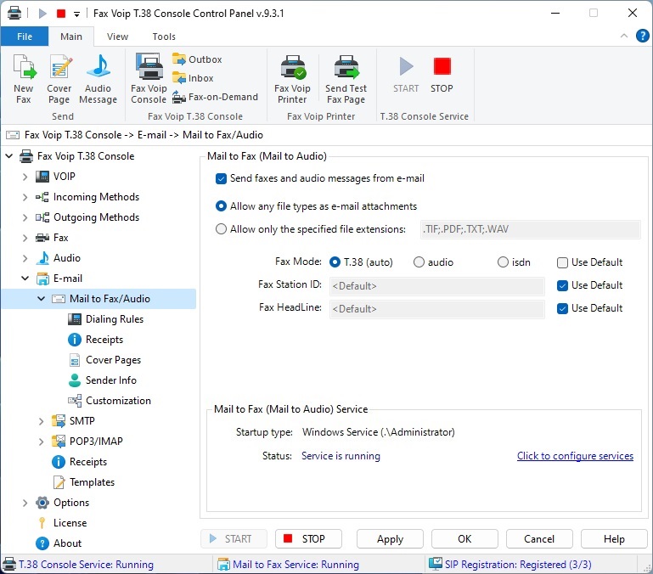The width and height of the screenshot is (653, 574).
Task: Select isdn fax mode radio button
Action: coord(503,262)
